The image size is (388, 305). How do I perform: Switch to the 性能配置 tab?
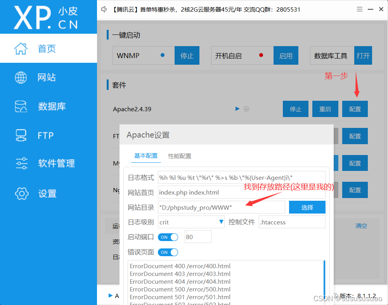pyautogui.click(x=180, y=156)
